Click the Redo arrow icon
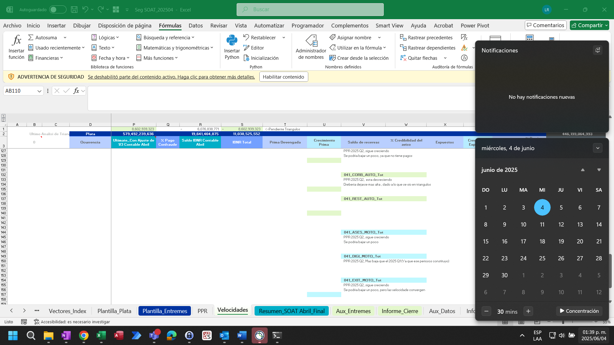 pos(101,10)
